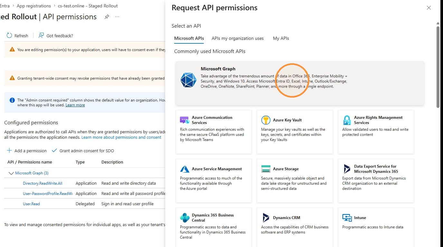The image size is (443, 247).
Task: Click the Add a permission button label
Action: (31, 151)
